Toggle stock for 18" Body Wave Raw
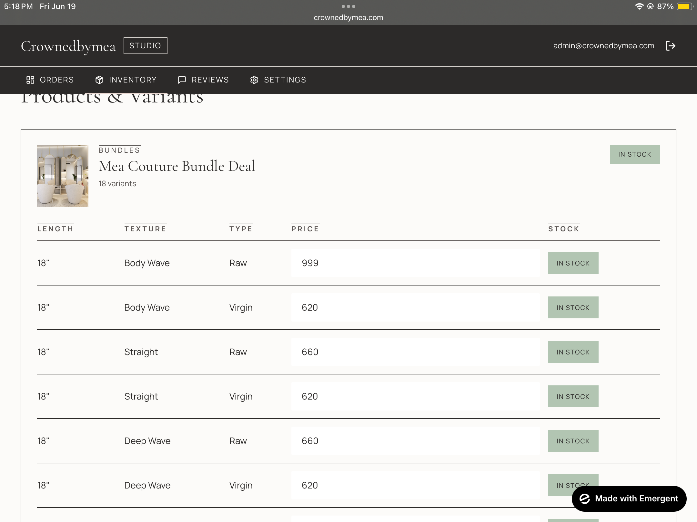Screen dimensions: 697x522 point(573,263)
